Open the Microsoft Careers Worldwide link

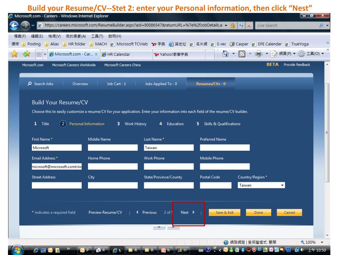tap(74, 65)
